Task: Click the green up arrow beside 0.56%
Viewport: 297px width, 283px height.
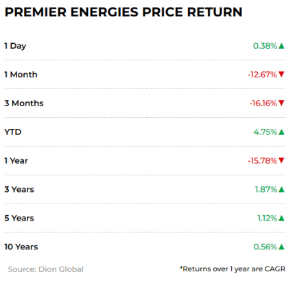Action: tap(282, 247)
